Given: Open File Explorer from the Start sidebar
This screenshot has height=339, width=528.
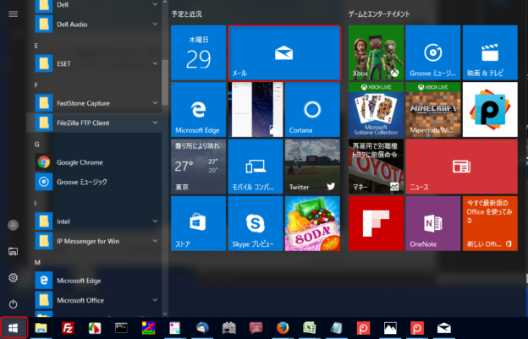Looking at the screenshot, I should point(14,251).
